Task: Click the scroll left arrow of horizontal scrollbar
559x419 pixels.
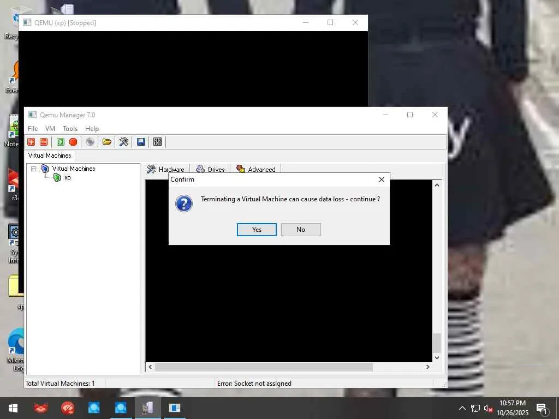Action: click(150, 367)
